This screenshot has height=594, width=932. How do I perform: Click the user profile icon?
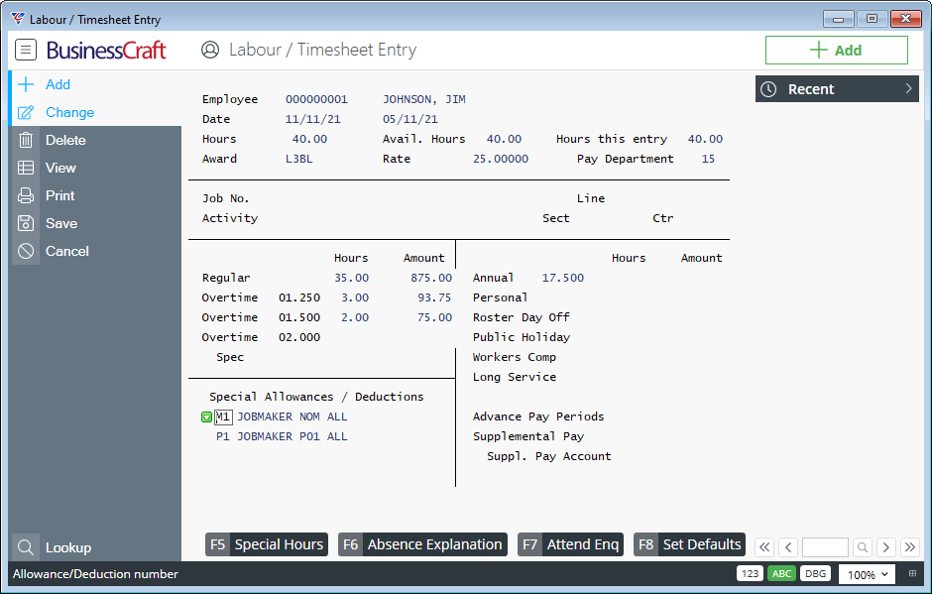[210, 50]
